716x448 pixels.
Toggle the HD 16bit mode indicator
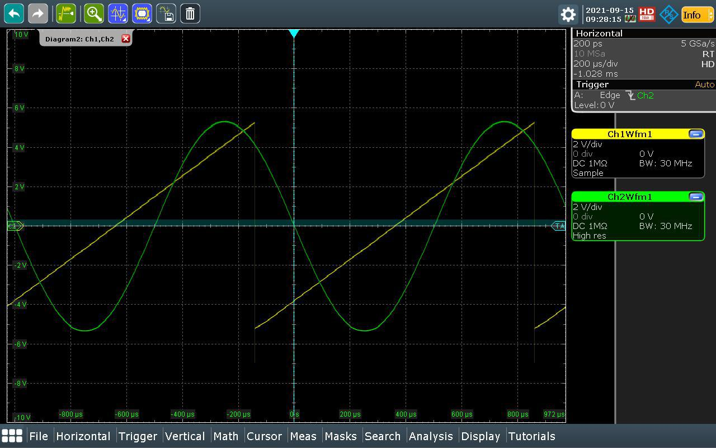click(x=647, y=15)
